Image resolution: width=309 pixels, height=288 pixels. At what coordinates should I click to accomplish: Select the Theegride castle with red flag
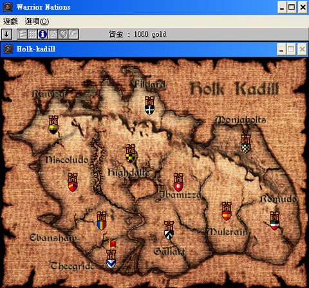[111, 254]
